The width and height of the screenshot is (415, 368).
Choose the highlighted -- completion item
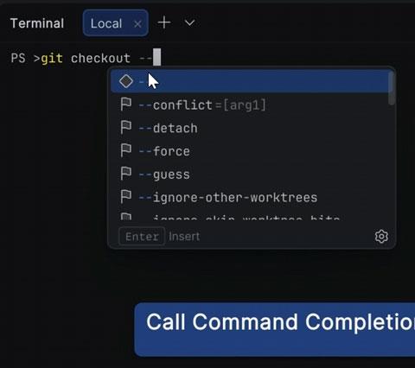pyautogui.click(x=250, y=81)
